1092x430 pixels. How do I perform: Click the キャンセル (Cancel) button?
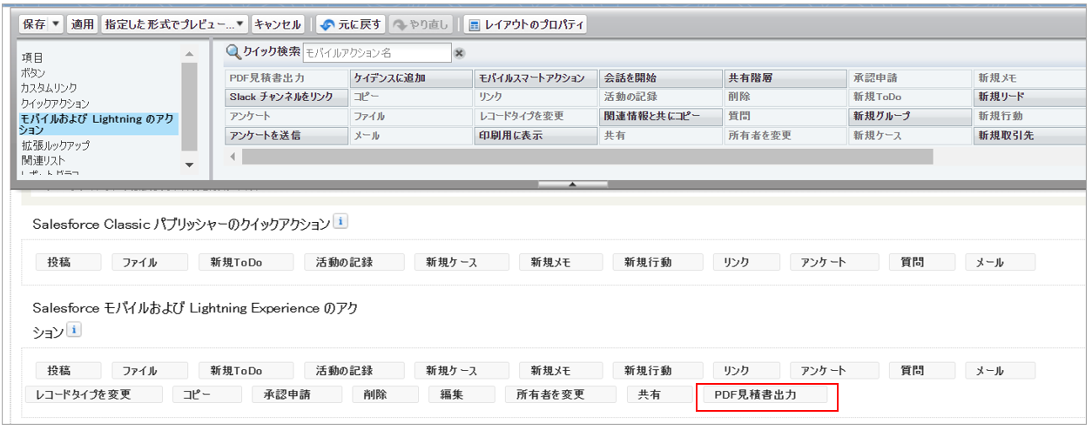pos(278,24)
